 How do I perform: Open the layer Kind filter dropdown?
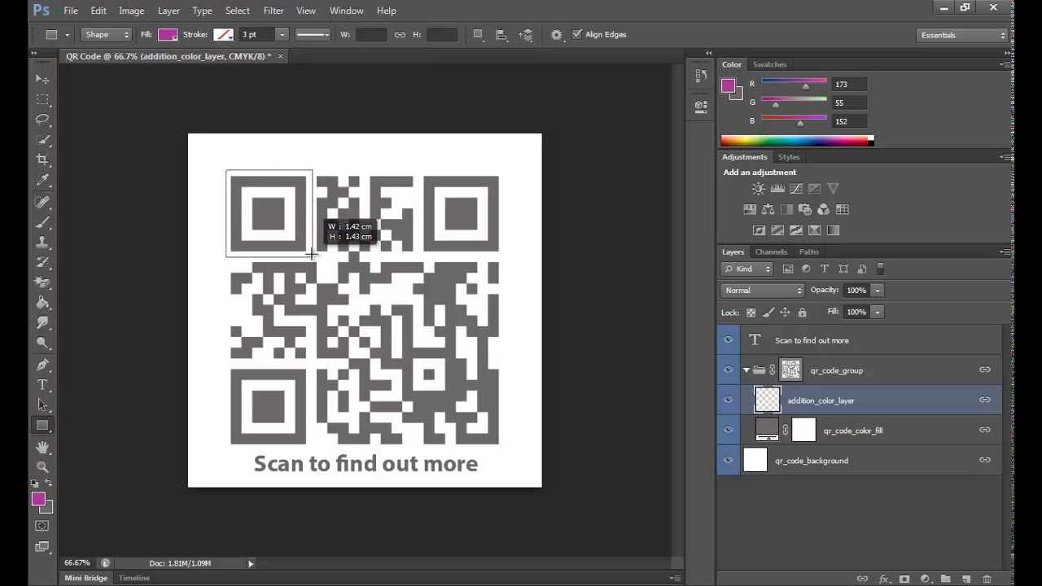(746, 269)
